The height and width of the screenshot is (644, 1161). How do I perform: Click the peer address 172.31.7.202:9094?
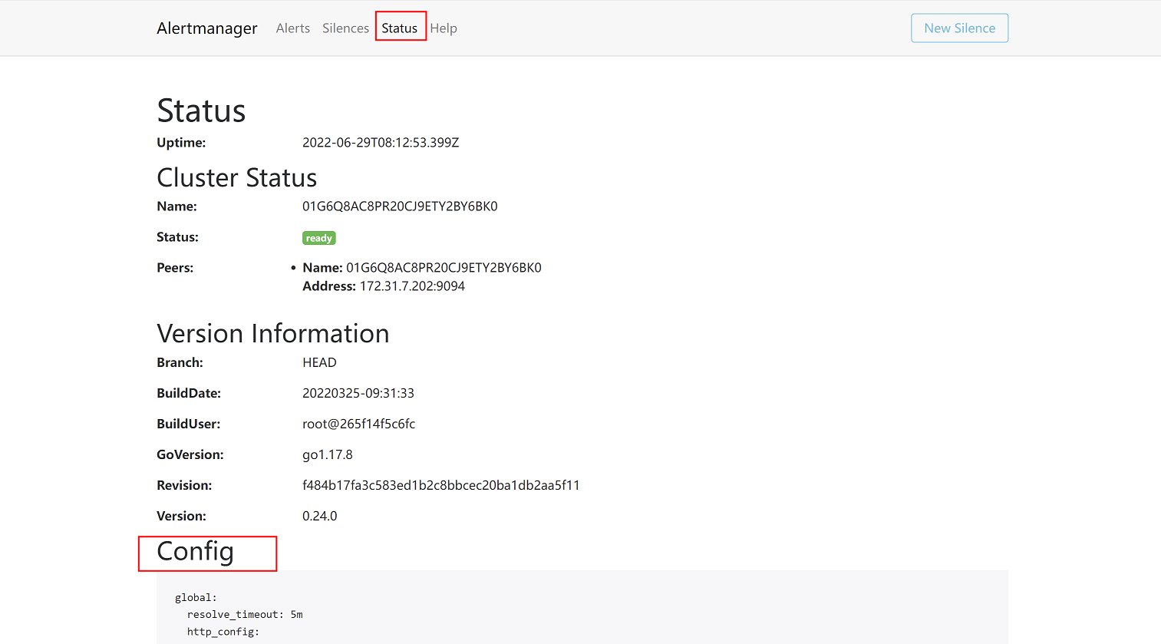pyautogui.click(x=412, y=286)
